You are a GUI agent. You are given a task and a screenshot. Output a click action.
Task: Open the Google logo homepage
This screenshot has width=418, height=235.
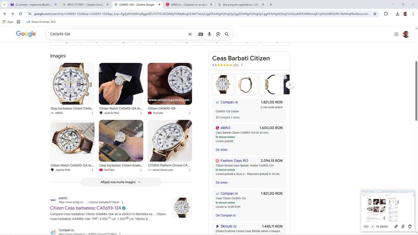(x=26, y=34)
